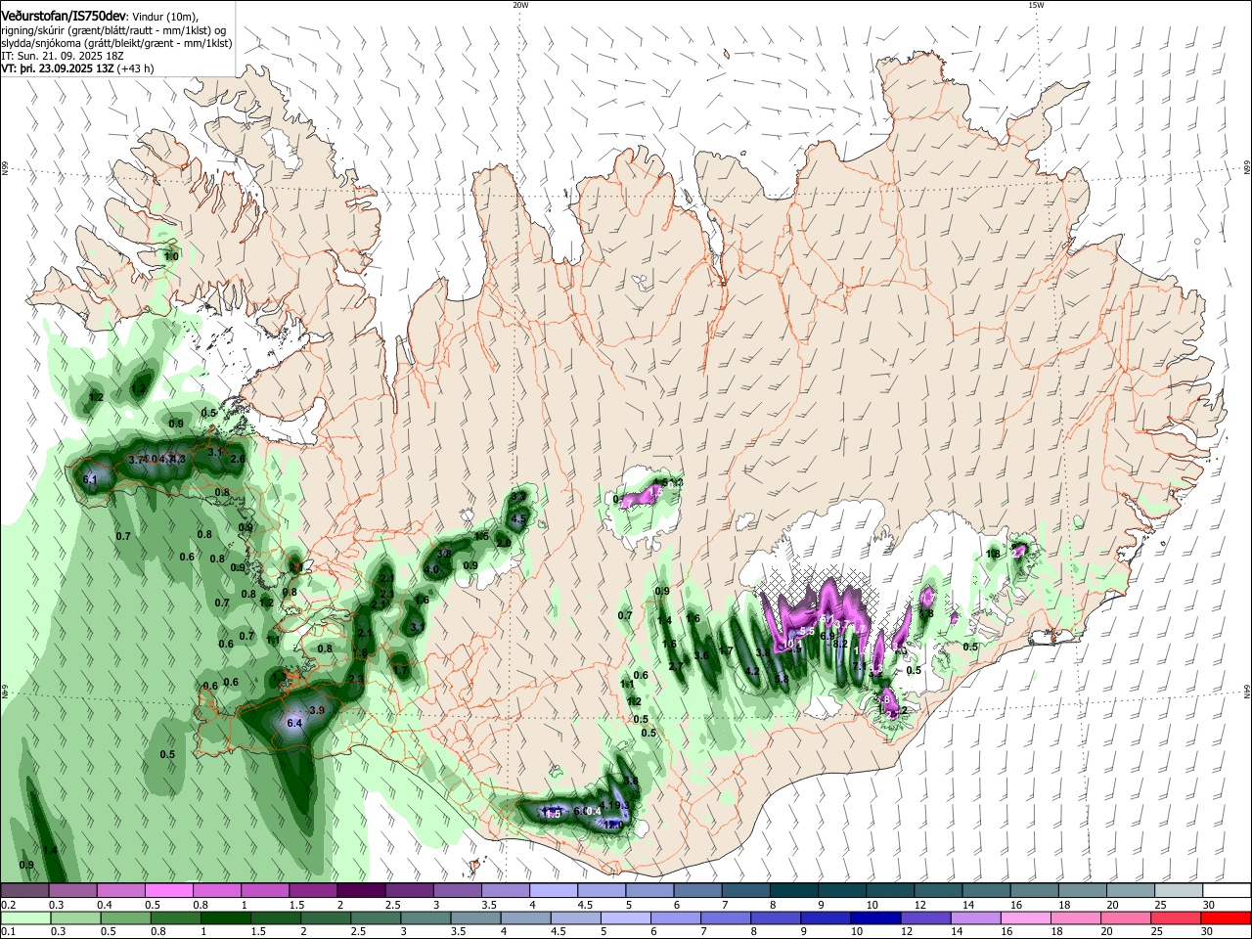Click the 15W longitude label on the map's upper edge

1036,5
